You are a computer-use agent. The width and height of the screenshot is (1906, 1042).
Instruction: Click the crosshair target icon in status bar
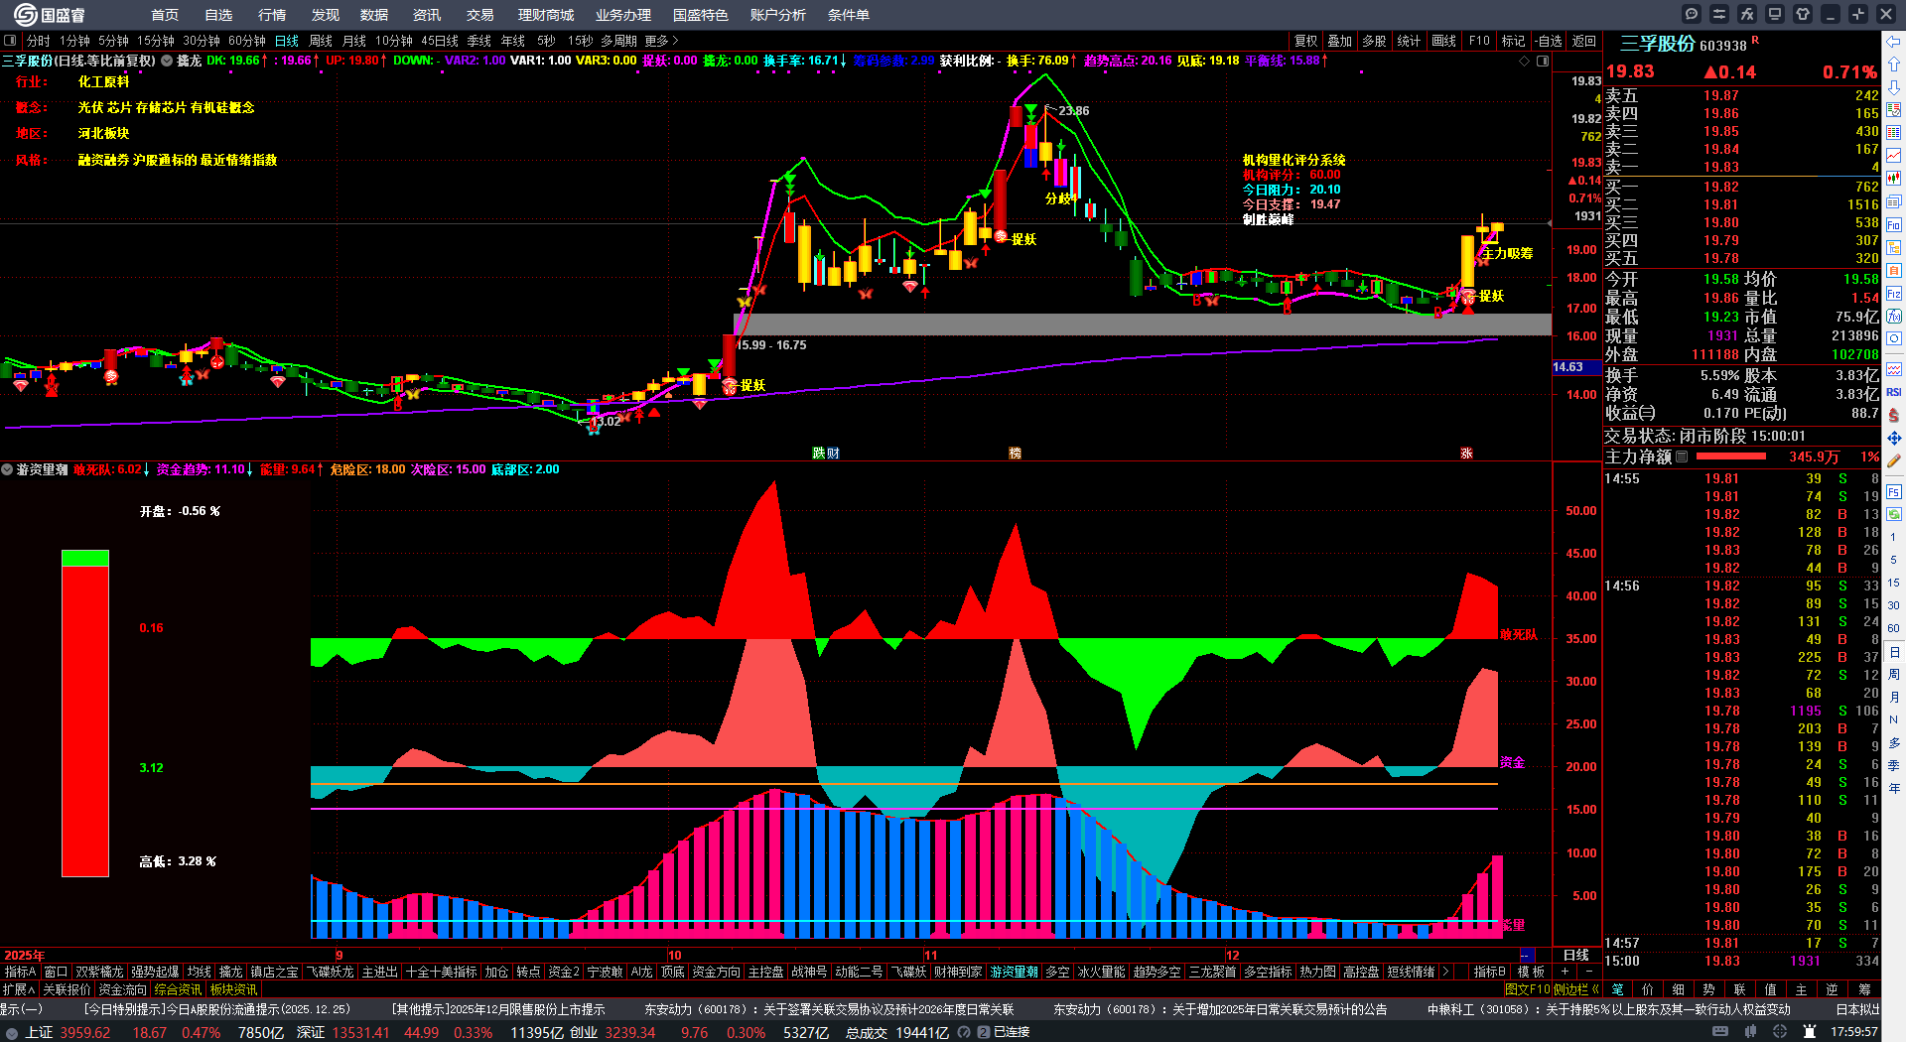pos(1782,1032)
